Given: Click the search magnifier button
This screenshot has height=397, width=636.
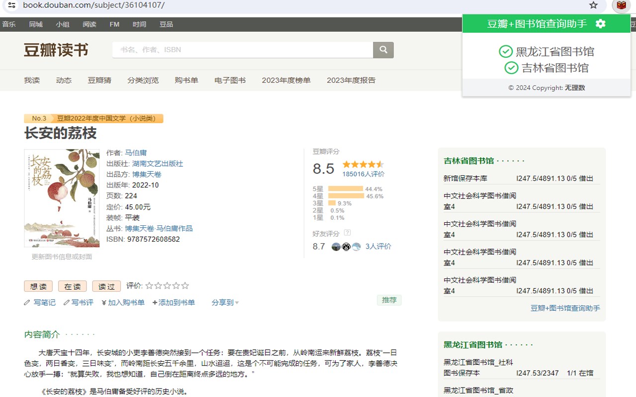Looking at the screenshot, I should point(383,50).
